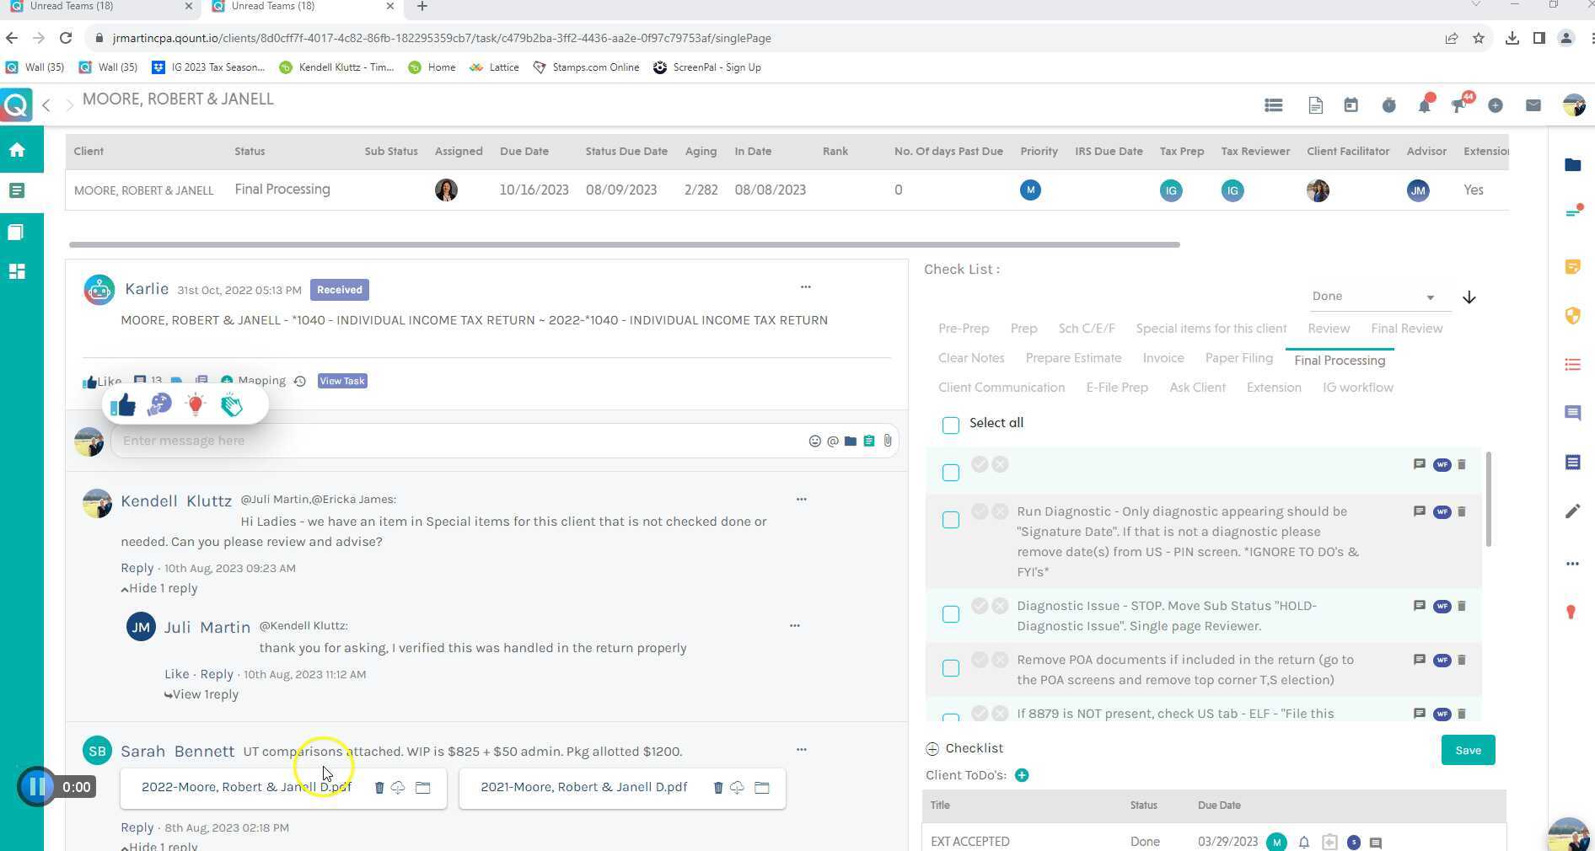Click the attachment paperclip icon in message box
Viewport: 1595px width, 851px height.
(x=888, y=441)
